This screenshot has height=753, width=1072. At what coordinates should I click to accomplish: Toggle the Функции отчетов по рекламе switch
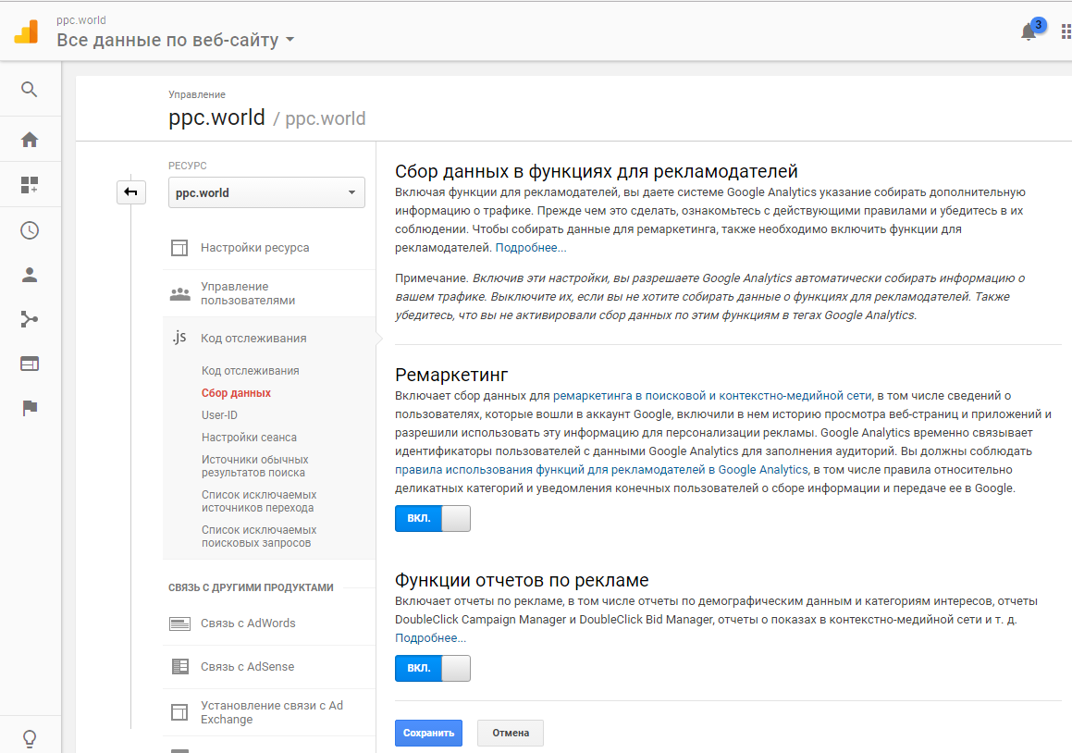coord(432,668)
